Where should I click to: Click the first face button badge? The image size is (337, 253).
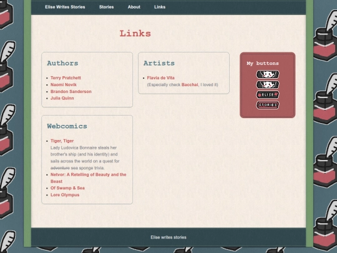268,74
